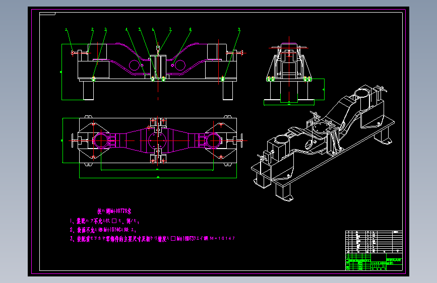The height and width of the screenshot is (283, 437).
Task: Pick the side elevation view of fixture
Action: [x=289, y=73]
